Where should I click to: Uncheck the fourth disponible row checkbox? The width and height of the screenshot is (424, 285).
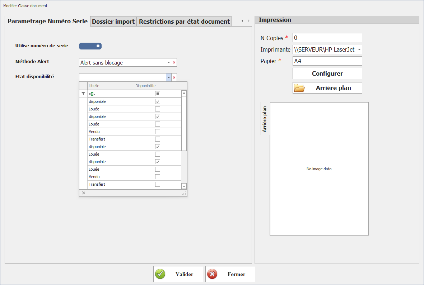pos(157,162)
